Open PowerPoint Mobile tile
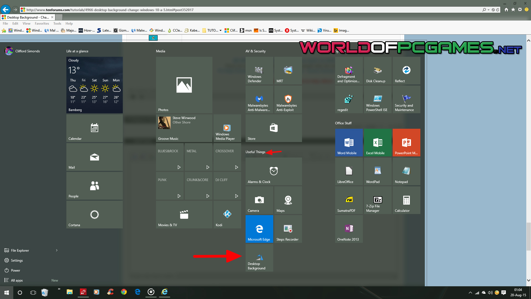This screenshot has height=299, width=531. click(x=406, y=142)
